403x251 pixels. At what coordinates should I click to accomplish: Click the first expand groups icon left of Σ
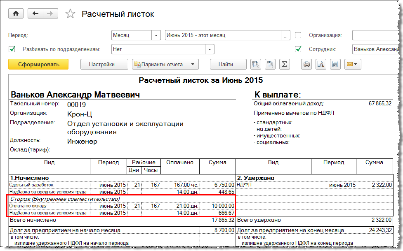point(256,64)
